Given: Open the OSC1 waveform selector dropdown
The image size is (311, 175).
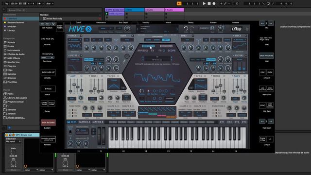Looking at the screenshot, I should [74, 40].
